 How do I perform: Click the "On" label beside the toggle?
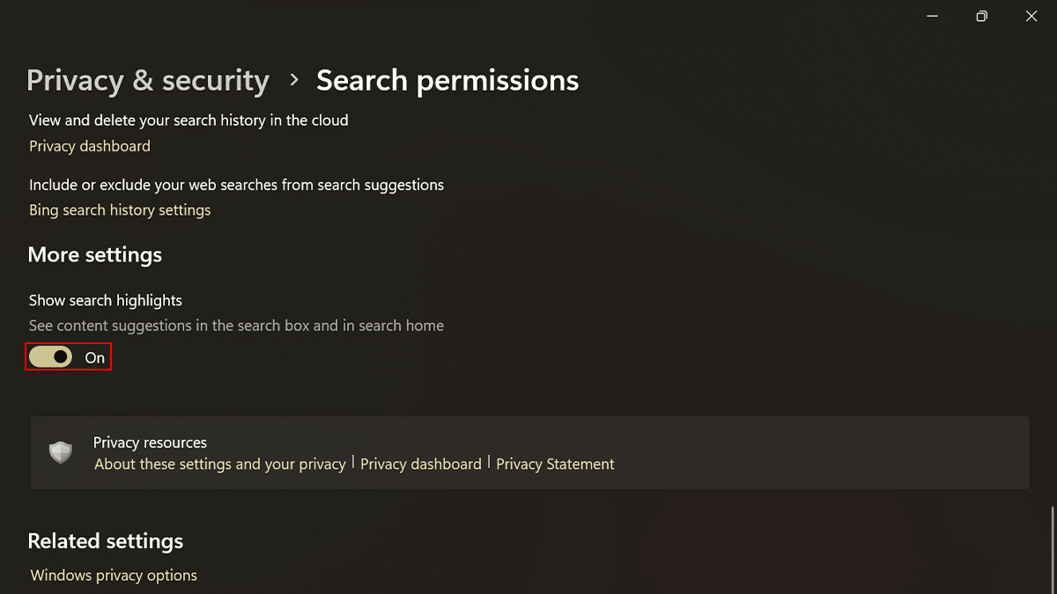95,358
